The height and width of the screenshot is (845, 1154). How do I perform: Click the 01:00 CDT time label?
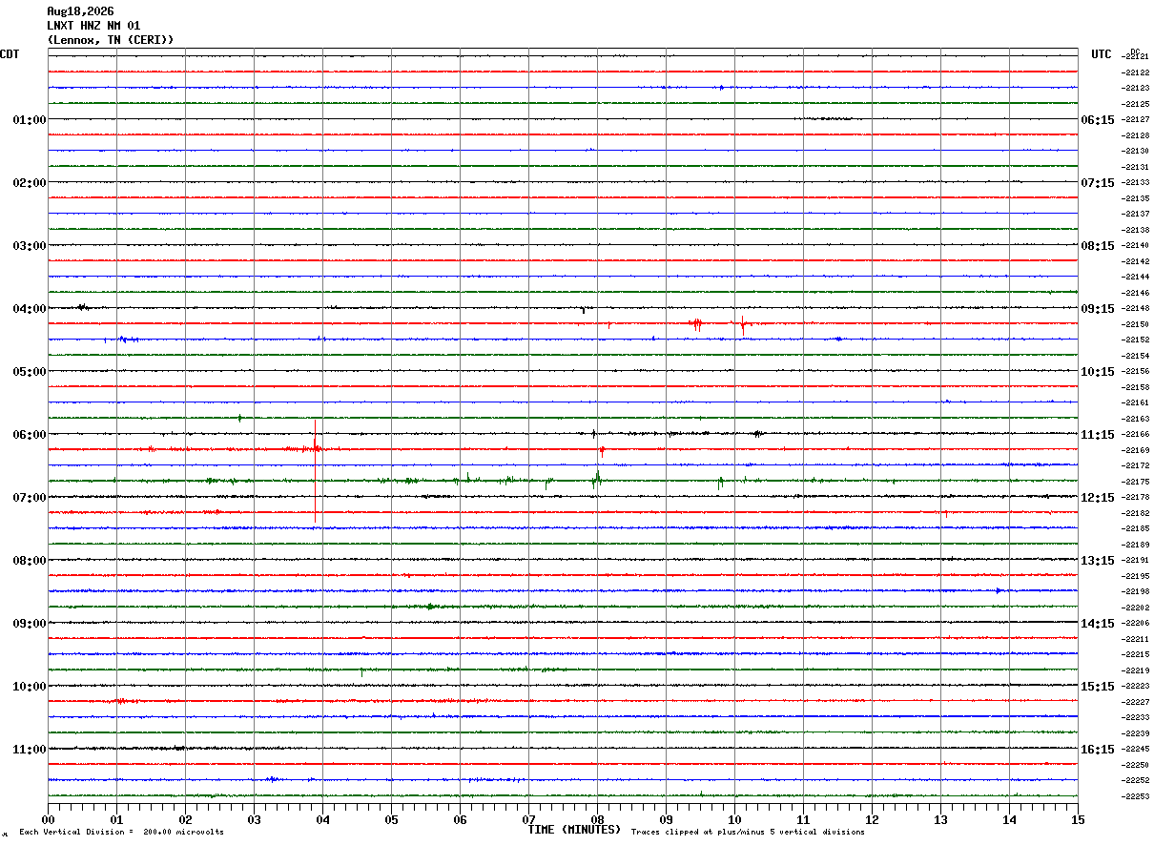tap(30, 120)
